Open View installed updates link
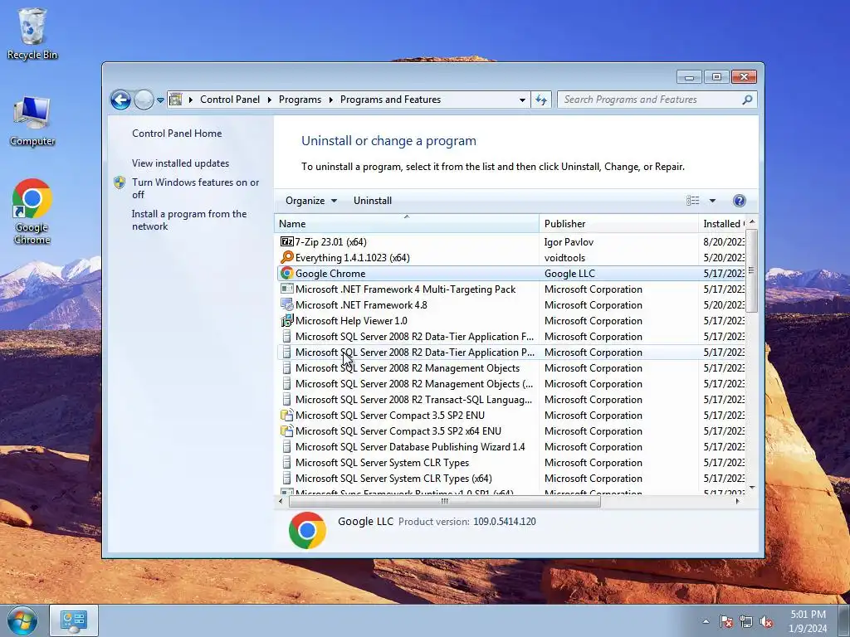The image size is (850, 637). click(180, 163)
